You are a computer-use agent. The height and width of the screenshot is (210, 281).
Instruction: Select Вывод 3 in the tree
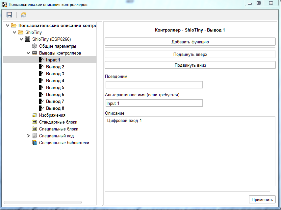coord(55,74)
